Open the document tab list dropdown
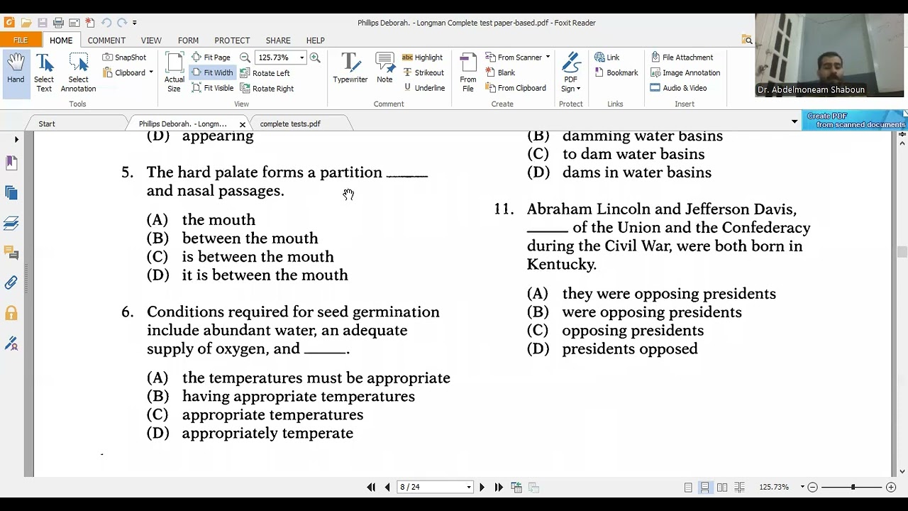This screenshot has width=908, height=511. point(794,122)
